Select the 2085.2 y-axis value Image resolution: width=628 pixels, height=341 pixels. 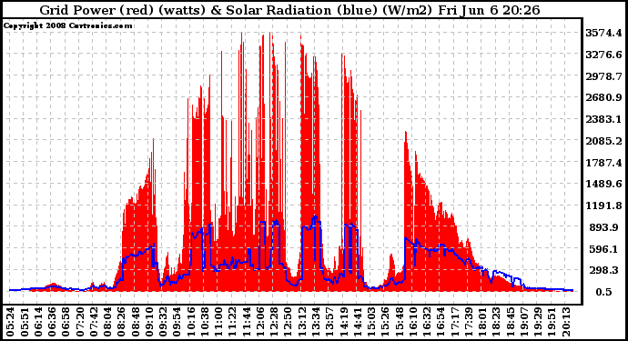(x=603, y=141)
